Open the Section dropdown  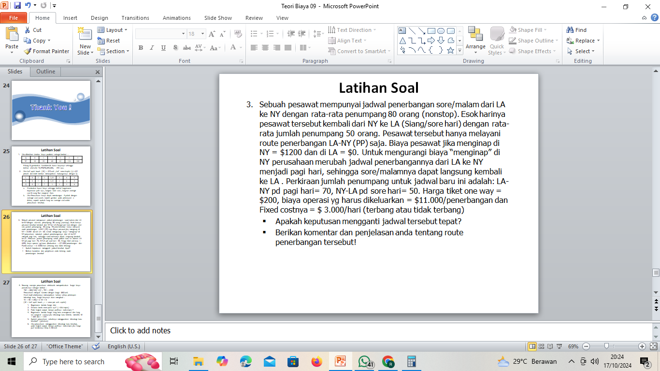coord(114,51)
